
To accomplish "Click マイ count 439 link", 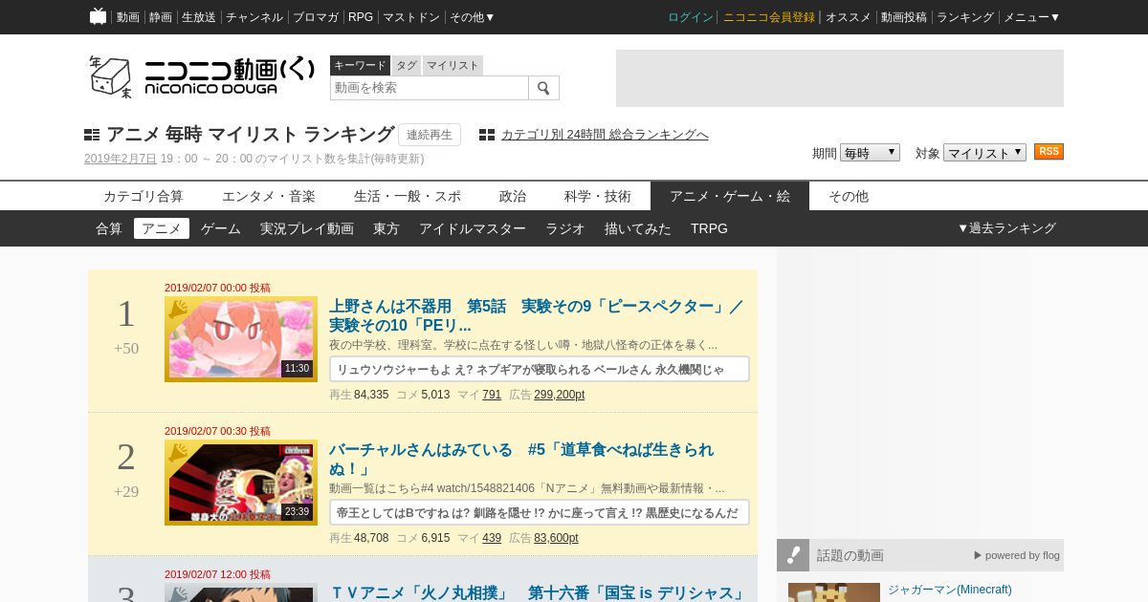I will pos(492,538).
